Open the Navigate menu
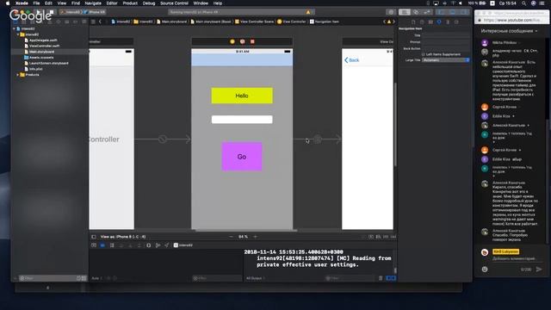The width and height of the screenshot is (551, 310). tap(93, 3)
